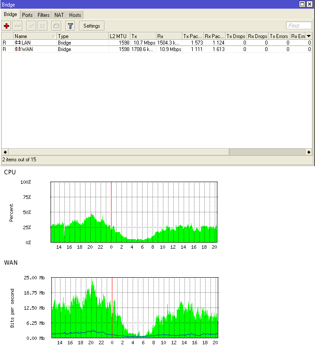Switch to the Ports tab
Screen dimensions: 315x346
tap(27, 15)
